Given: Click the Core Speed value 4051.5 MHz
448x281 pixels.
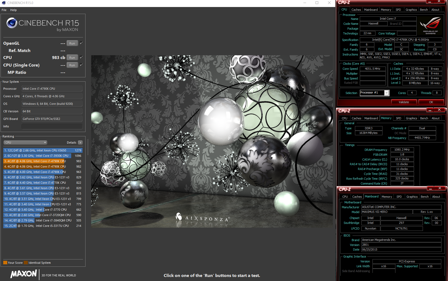Looking at the screenshot, I should tap(372, 69).
